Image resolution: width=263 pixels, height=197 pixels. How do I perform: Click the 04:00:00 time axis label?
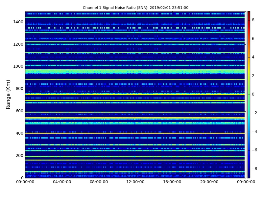(x=62, y=182)
